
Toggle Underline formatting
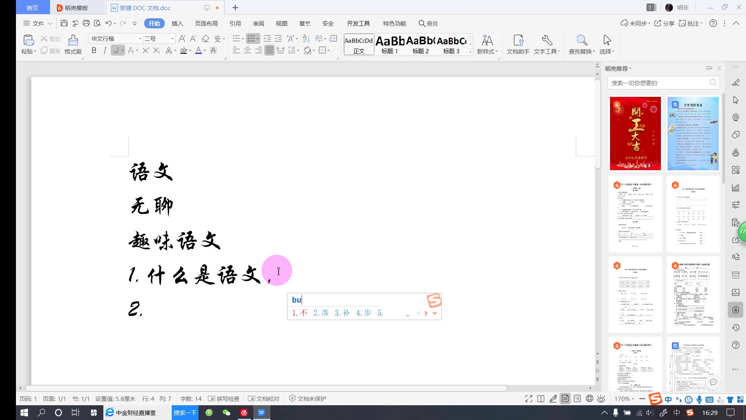click(115, 50)
